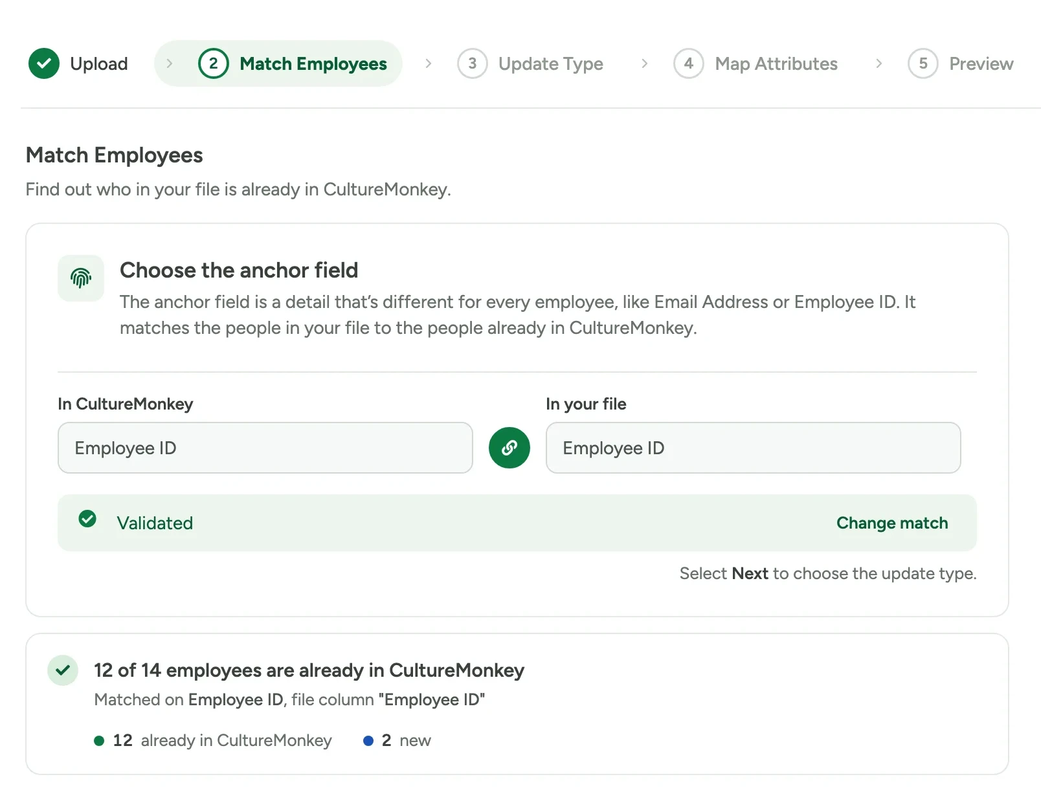The height and width of the screenshot is (790, 1041).
Task: Jump to the Preview step
Action: [981, 63]
